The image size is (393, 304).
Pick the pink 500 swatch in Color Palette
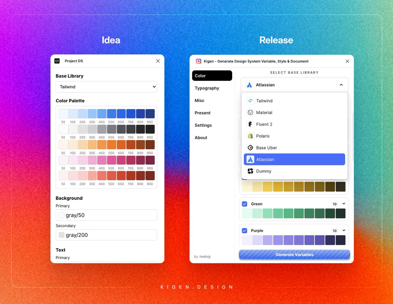point(111,160)
